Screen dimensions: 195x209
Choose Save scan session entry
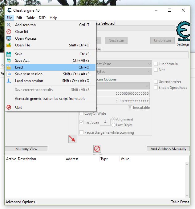point(51,74)
